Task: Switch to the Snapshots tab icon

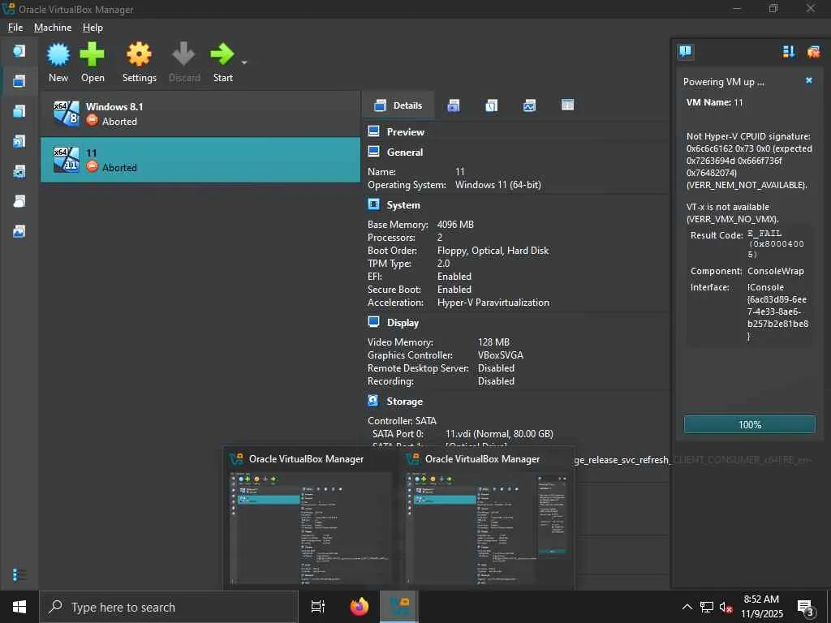Action: click(453, 105)
